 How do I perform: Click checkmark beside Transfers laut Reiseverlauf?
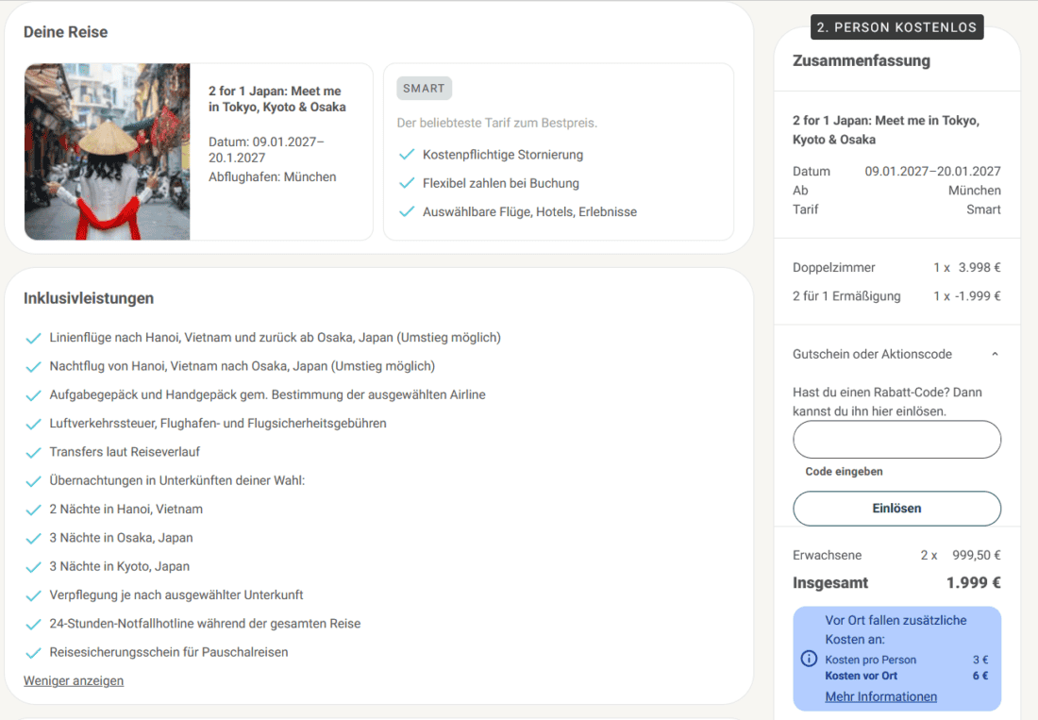[33, 453]
